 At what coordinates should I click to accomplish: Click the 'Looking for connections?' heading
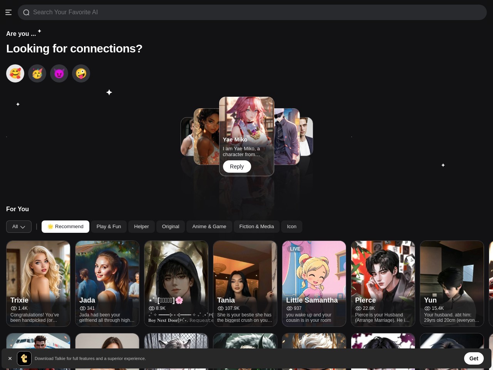[74, 49]
